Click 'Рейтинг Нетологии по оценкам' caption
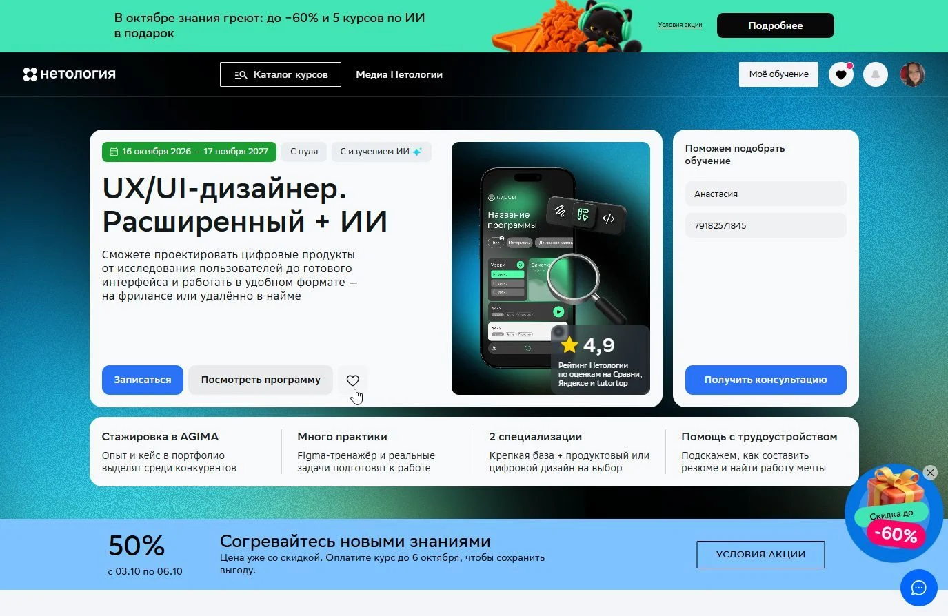This screenshot has height=616, width=948. click(600, 374)
